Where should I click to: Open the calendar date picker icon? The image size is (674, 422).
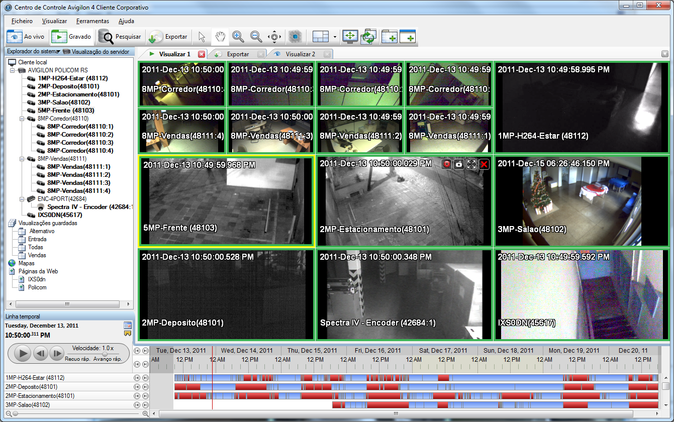click(127, 326)
